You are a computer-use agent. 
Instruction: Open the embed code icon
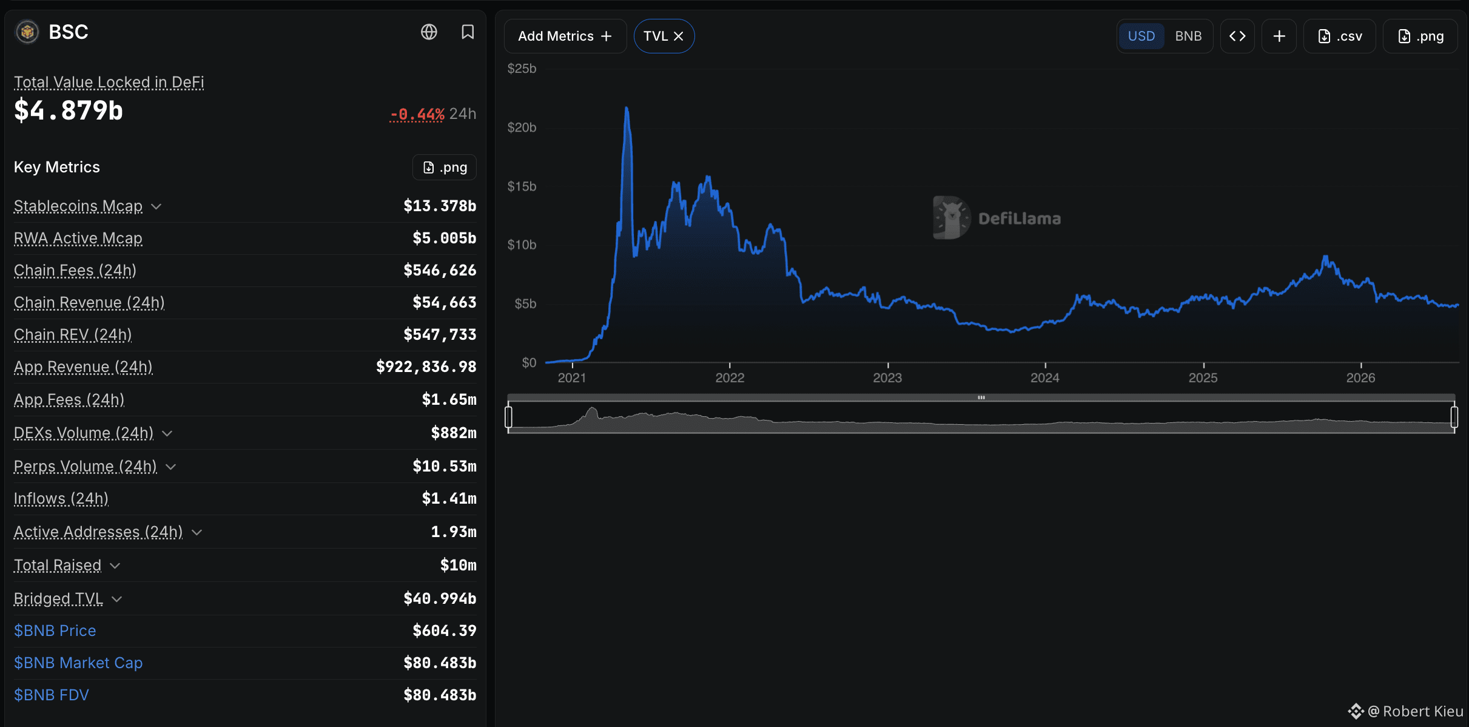[1237, 36]
